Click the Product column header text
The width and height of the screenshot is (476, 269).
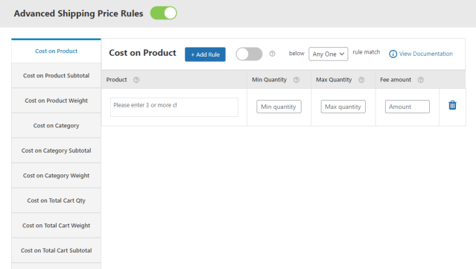tap(116, 80)
